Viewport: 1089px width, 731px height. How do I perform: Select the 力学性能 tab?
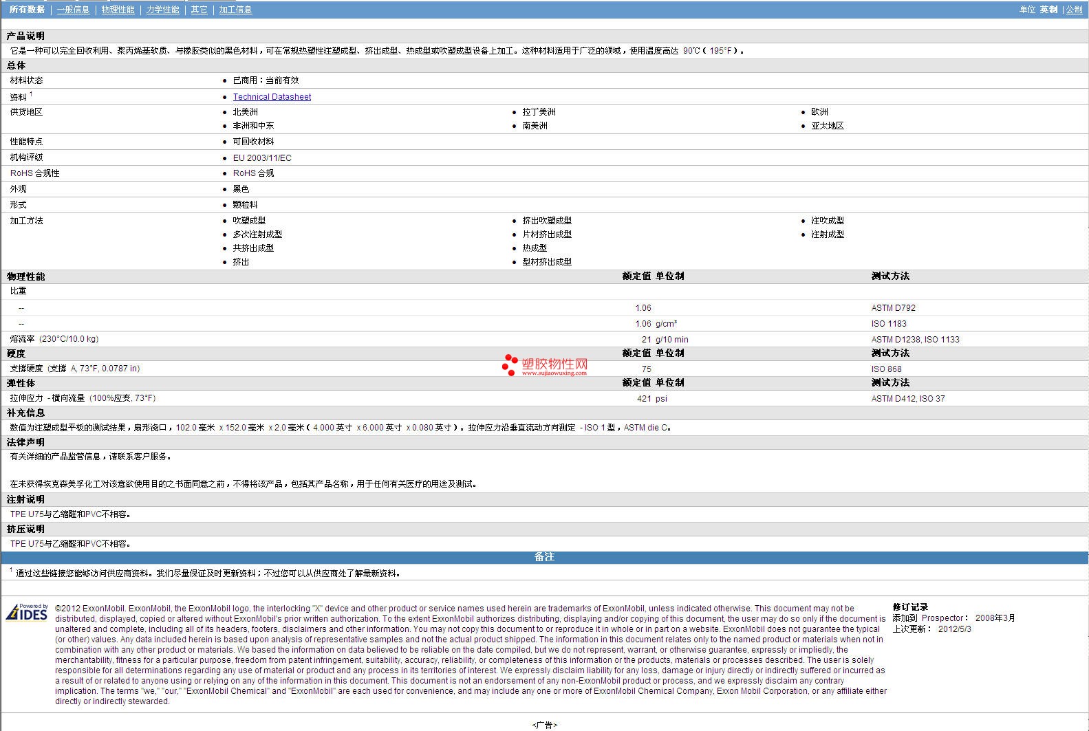[162, 10]
